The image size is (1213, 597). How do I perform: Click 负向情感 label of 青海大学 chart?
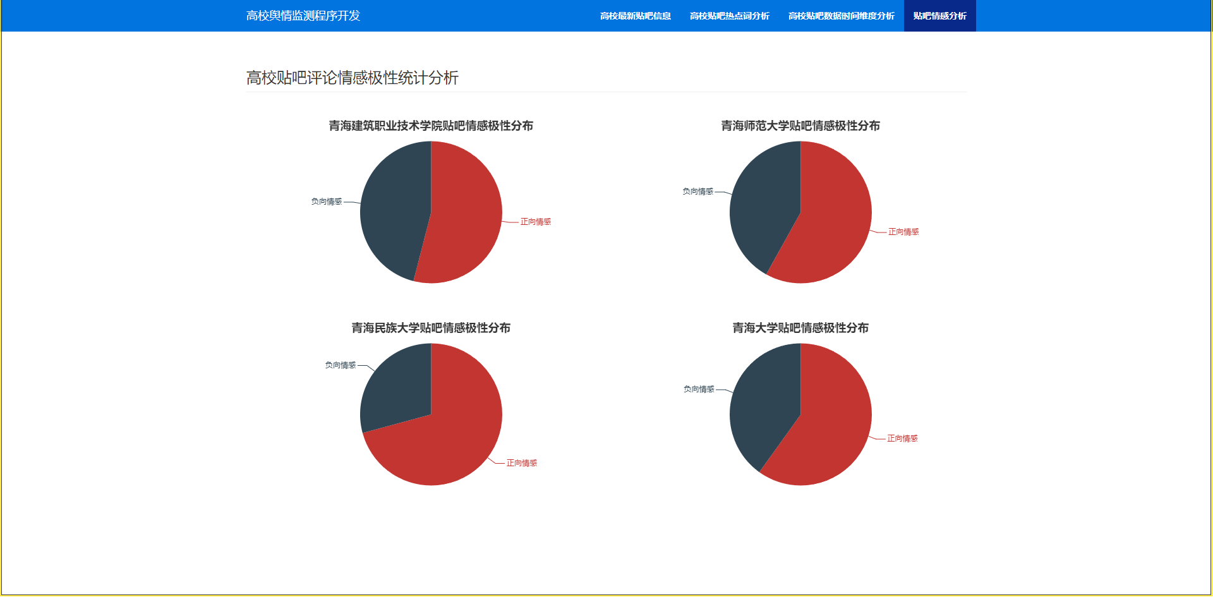click(699, 389)
